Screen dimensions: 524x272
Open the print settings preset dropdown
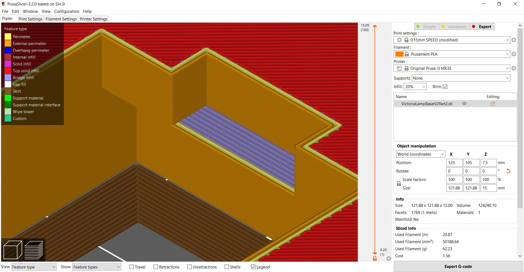(452, 40)
